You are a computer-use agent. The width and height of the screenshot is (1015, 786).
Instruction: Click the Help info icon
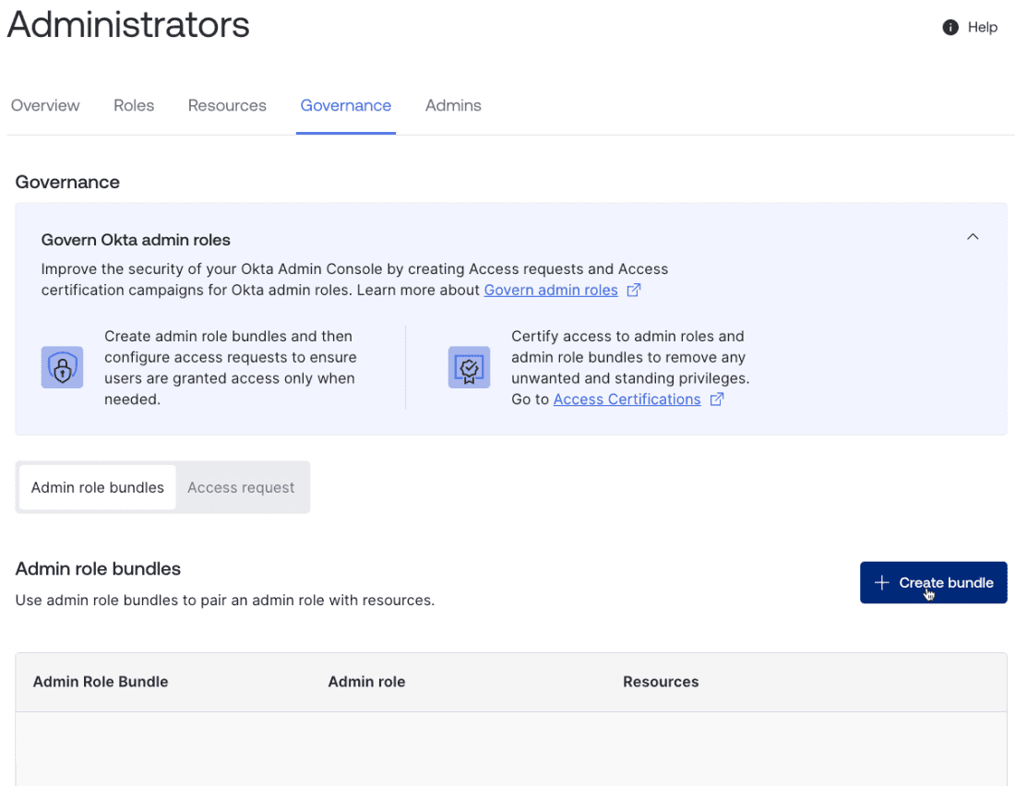pyautogui.click(x=949, y=27)
